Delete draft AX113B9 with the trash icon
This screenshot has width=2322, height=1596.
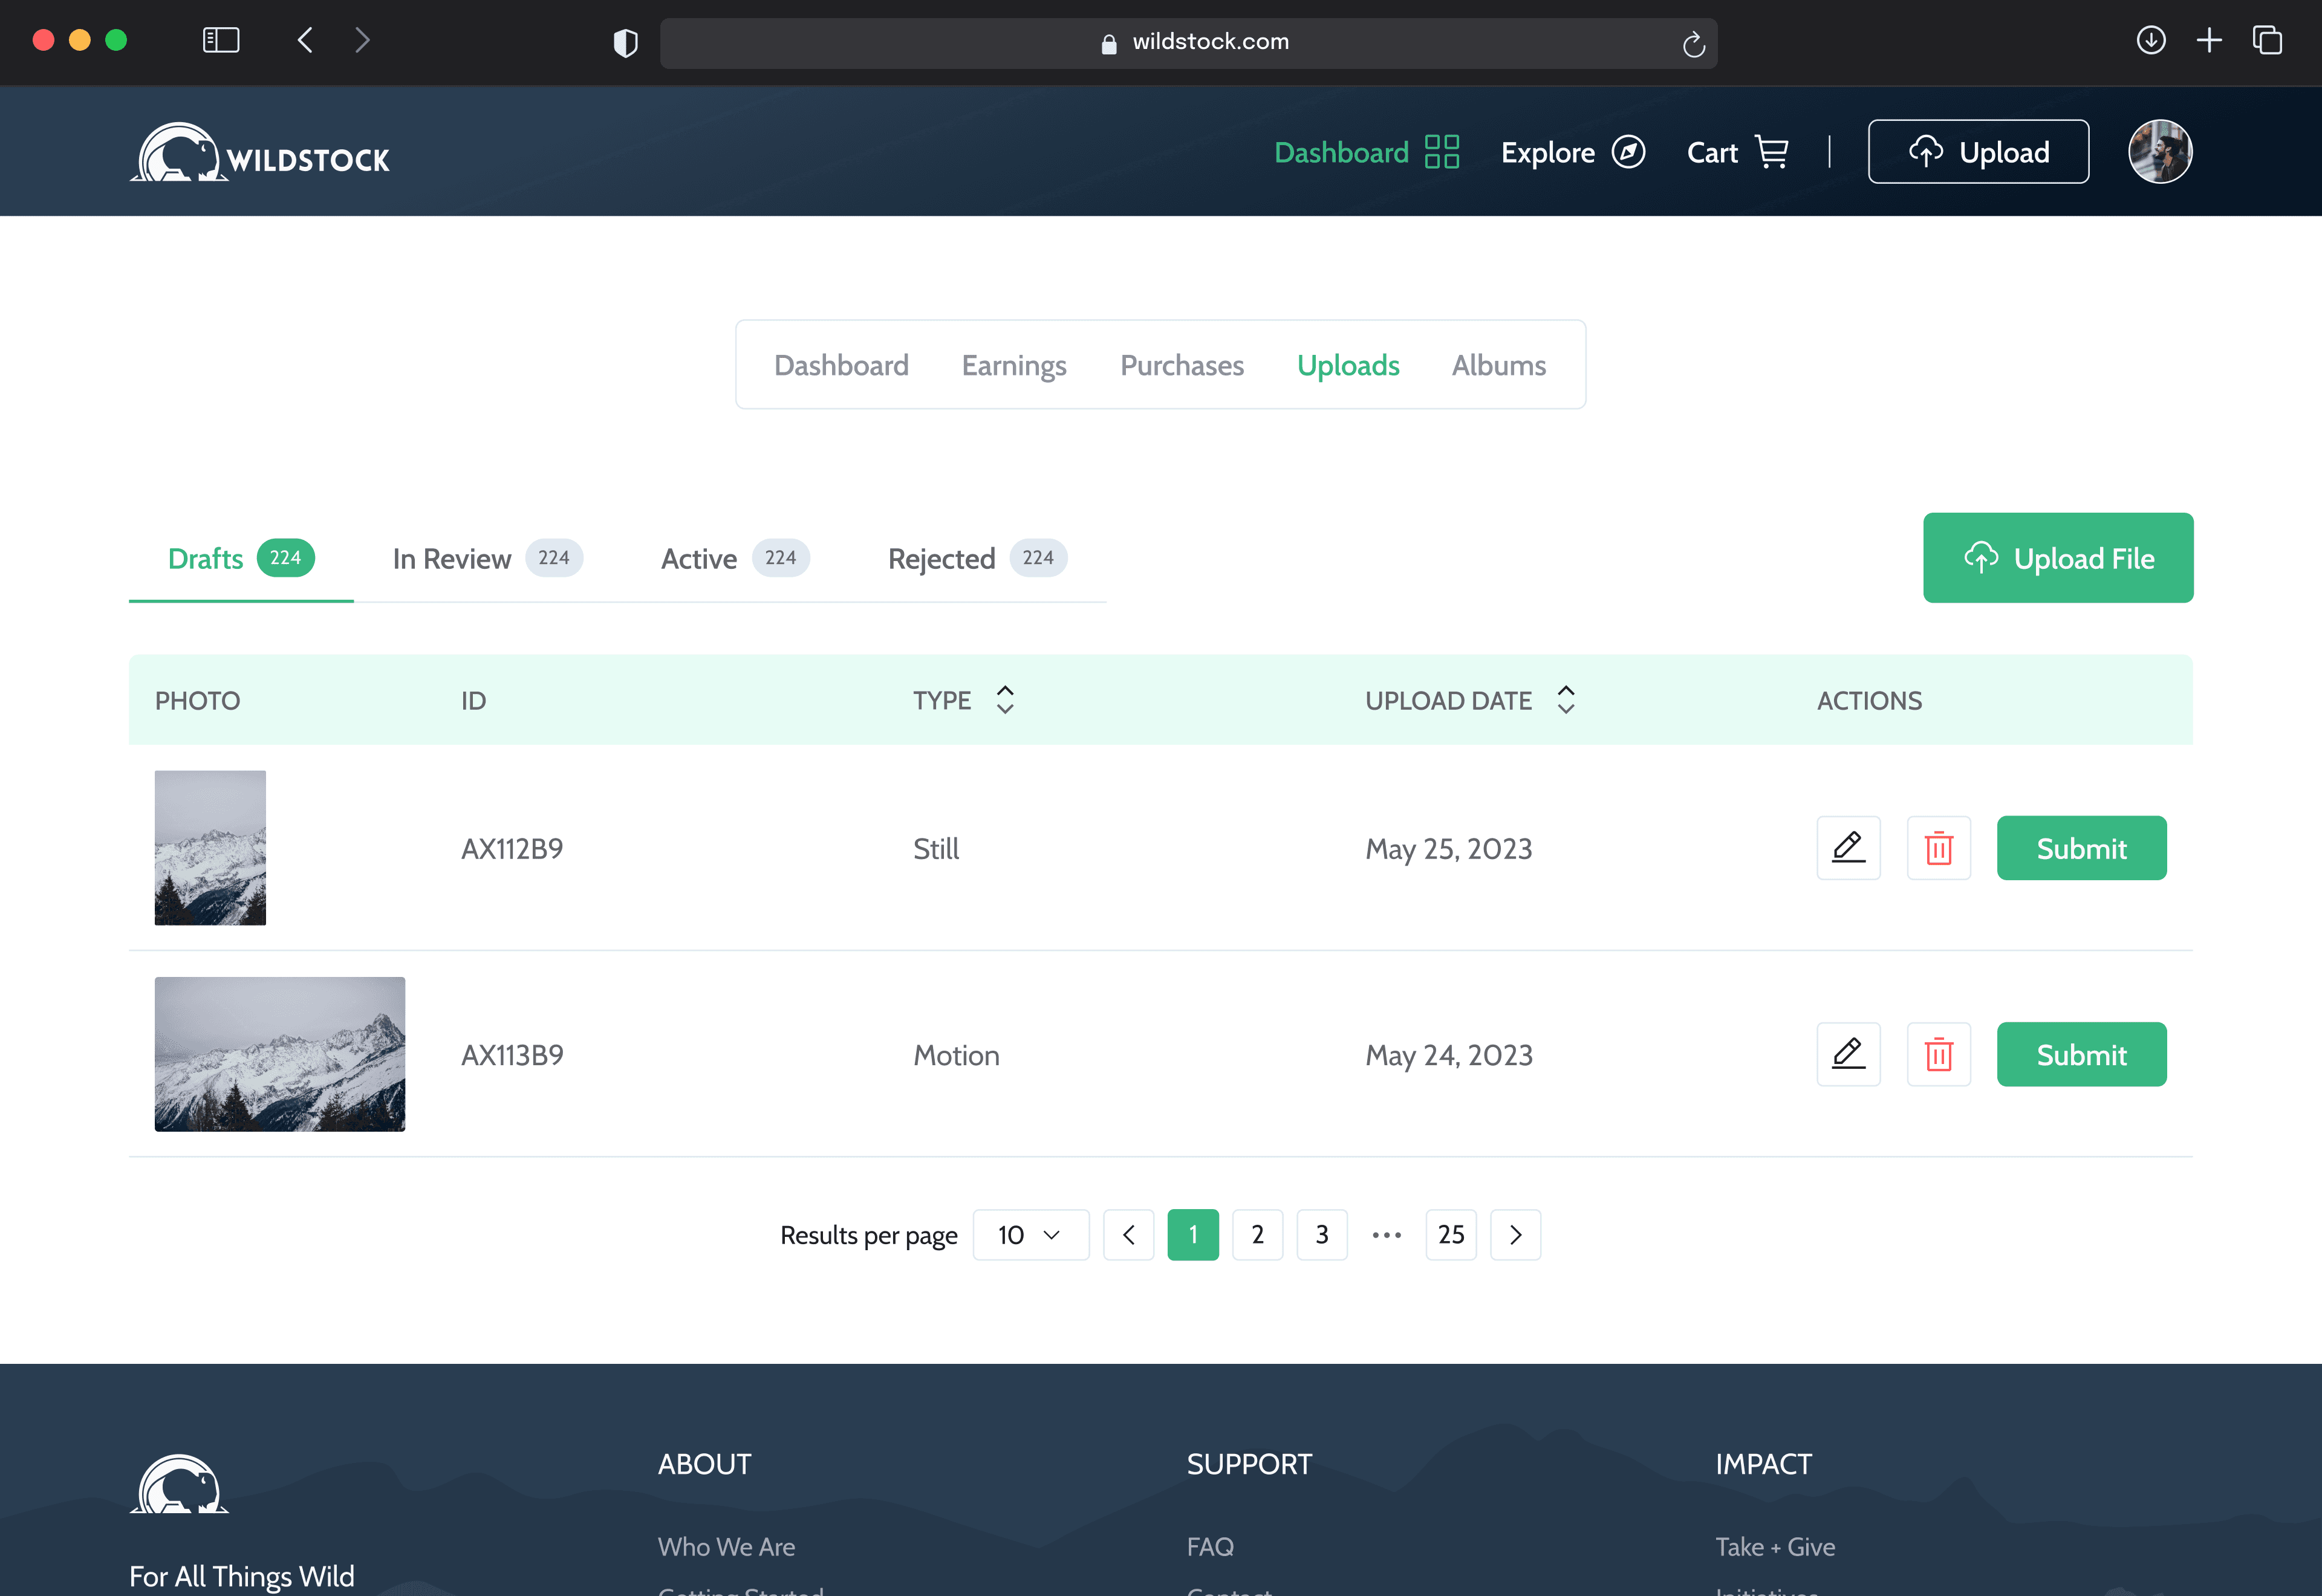[x=1938, y=1054]
